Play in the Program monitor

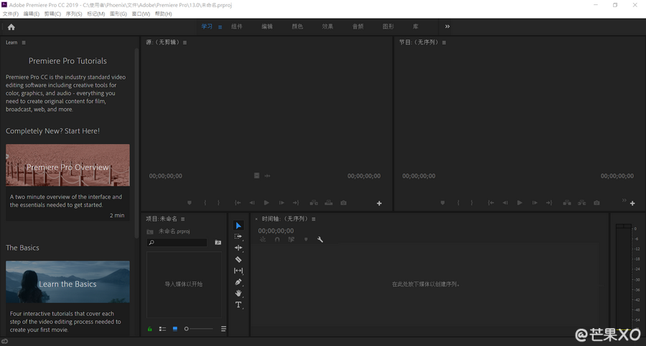tap(520, 203)
